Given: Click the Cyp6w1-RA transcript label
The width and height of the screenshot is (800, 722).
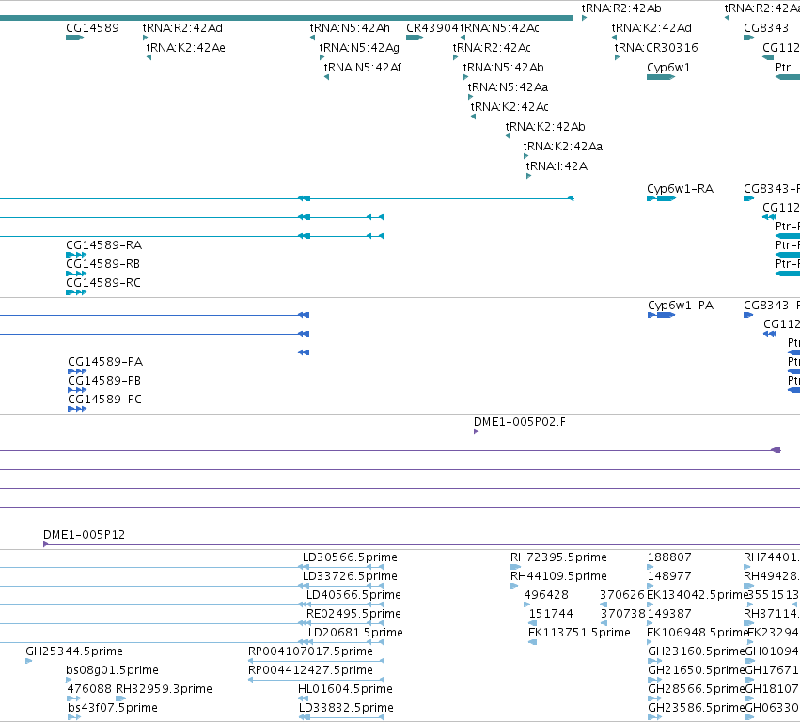Looking at the screenshot, I should tap(680, 189).
